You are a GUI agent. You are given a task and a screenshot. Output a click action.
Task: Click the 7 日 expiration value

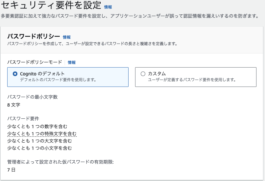[x=11, y=170]
